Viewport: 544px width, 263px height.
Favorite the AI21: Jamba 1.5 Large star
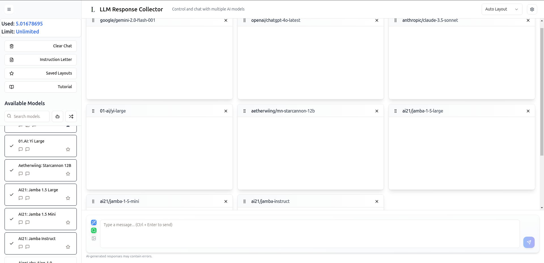tap(68, 198)
